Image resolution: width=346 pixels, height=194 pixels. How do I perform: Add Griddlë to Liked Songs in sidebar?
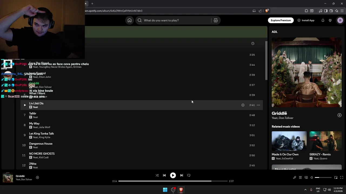340,115
